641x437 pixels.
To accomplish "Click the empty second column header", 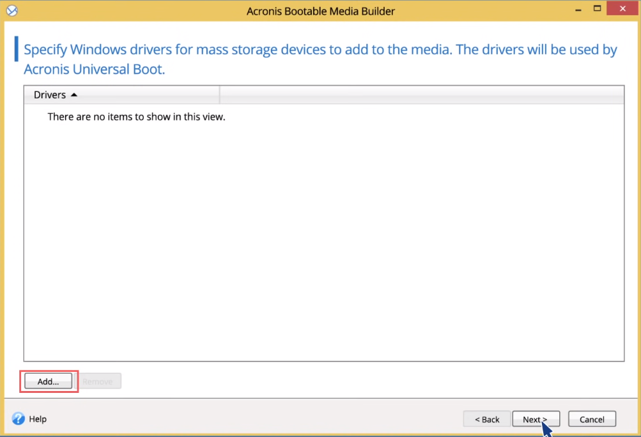I will 422,95.
